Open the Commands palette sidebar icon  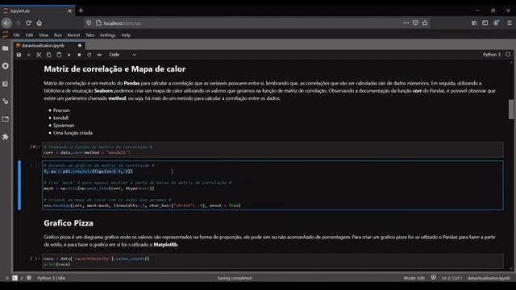[x=6, y=84]
